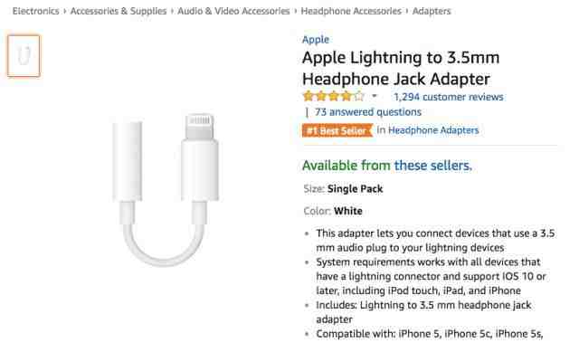
Task: Open the Apple brand link
Action: (316, 40)
